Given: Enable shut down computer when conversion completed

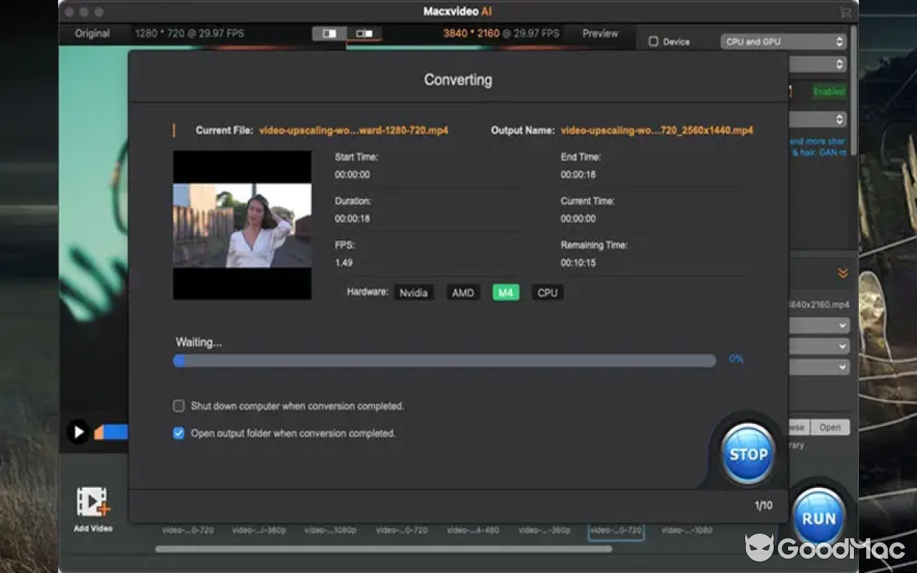Looking at the screenshot, I should coord(179,406).
